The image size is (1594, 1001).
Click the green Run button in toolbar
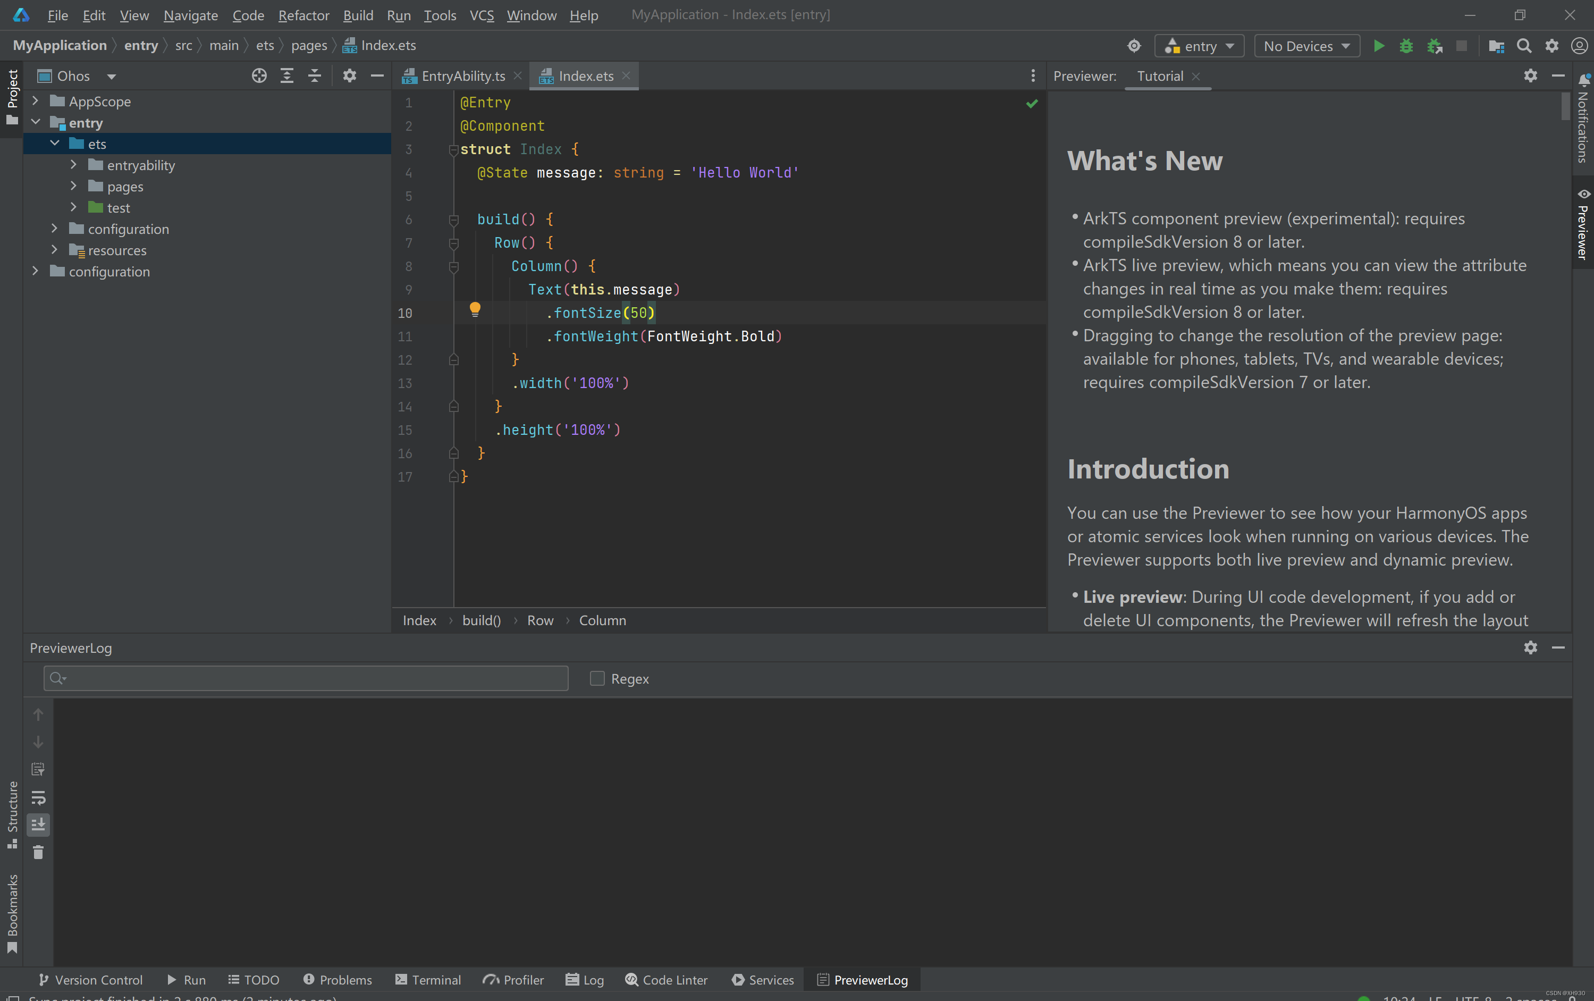tap(1379, 46)
